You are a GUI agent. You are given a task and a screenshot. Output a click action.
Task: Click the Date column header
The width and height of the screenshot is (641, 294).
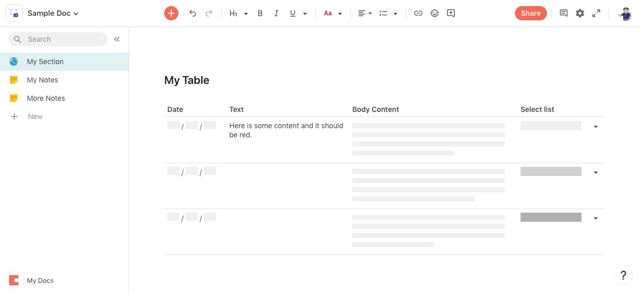pos(175,109)
